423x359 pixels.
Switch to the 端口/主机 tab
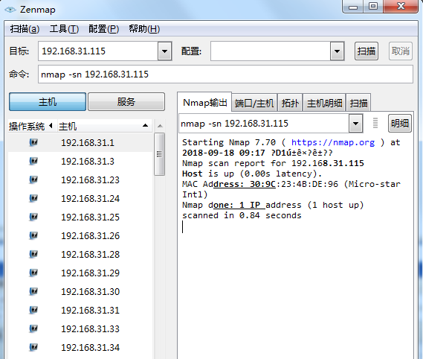(x=254, y=104)
